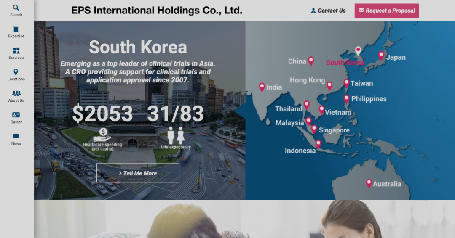Viewport: 455px width, 238px height.
Task: Click the Philippines label on map
Action: coord(369,99)
